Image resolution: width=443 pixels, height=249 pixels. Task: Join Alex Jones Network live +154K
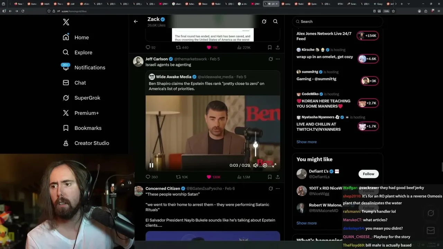point(368,36)
